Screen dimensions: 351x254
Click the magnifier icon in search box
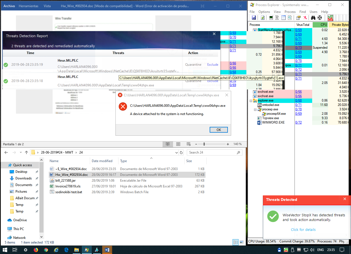239,152
